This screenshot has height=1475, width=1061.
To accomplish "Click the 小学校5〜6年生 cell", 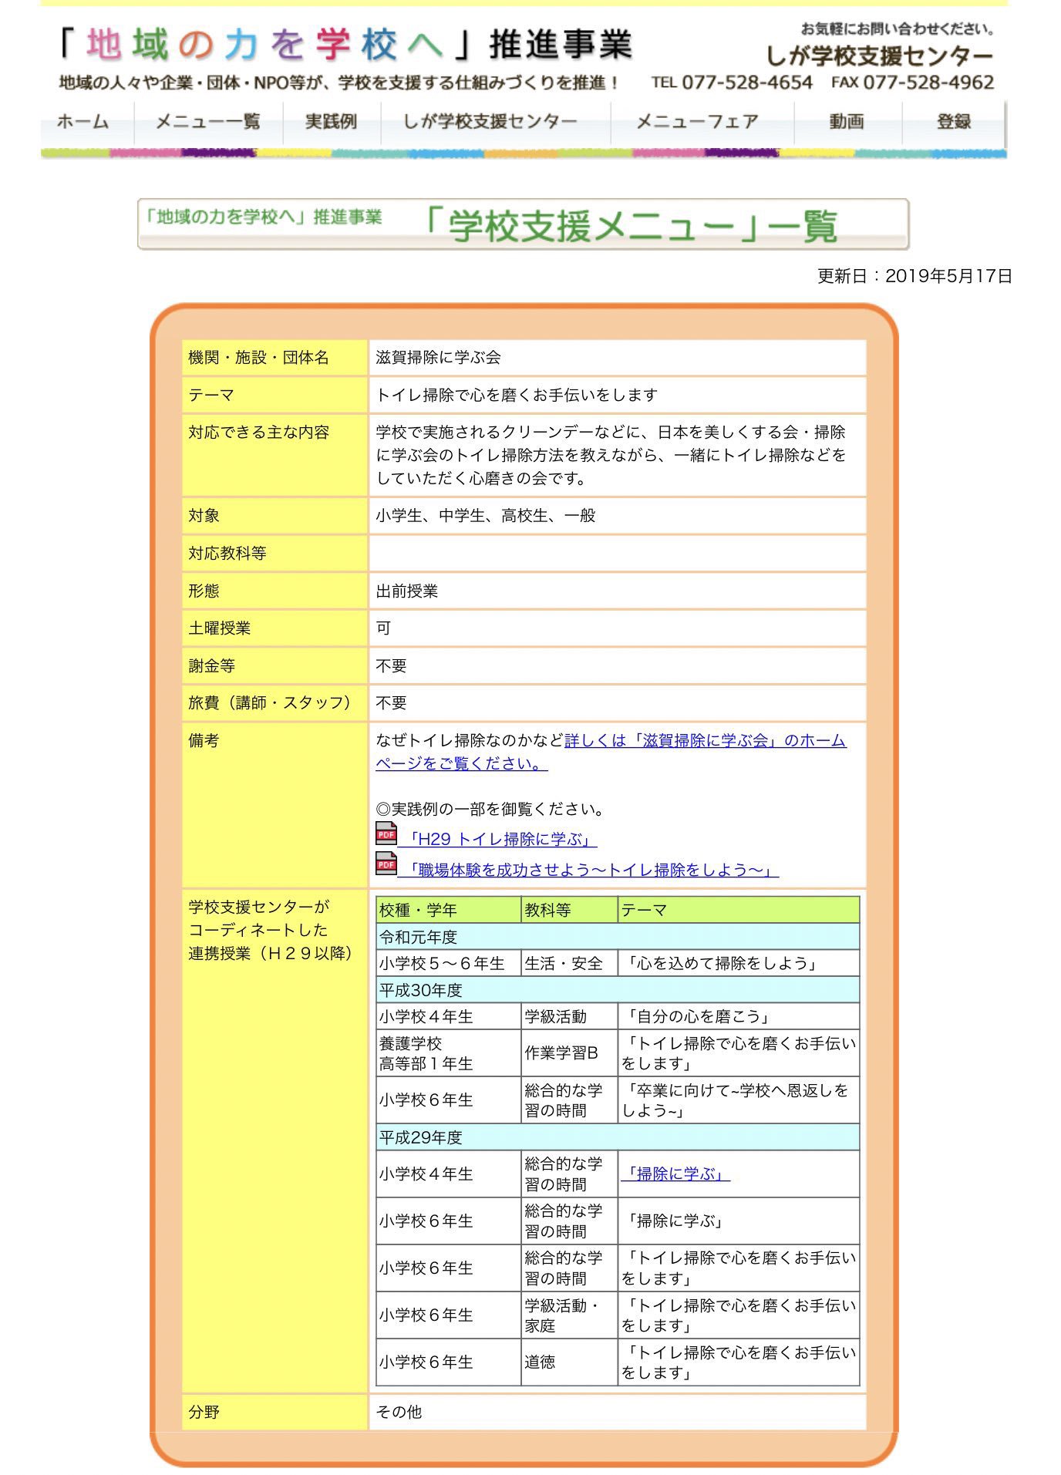I will point(449,964).
